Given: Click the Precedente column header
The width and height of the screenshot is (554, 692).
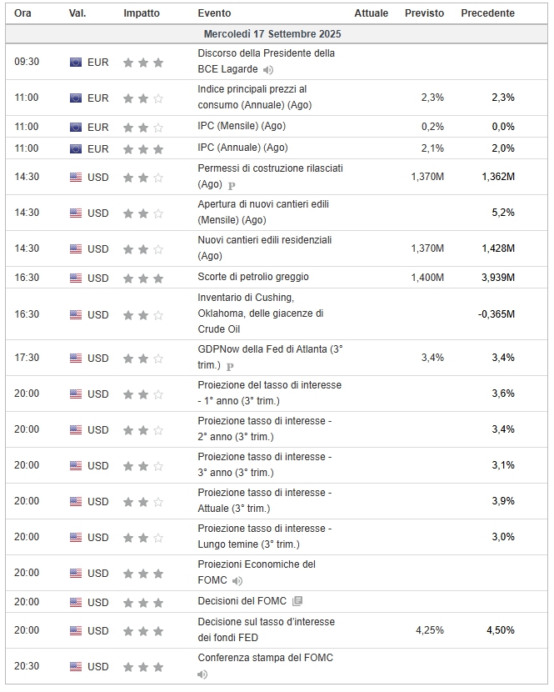Looking at the screenshot, I should point(487,13).
